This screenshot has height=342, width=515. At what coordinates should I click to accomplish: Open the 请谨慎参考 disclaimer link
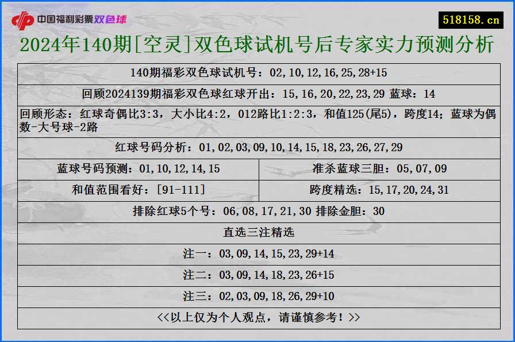pyautogui.click(x=257, y=318)
